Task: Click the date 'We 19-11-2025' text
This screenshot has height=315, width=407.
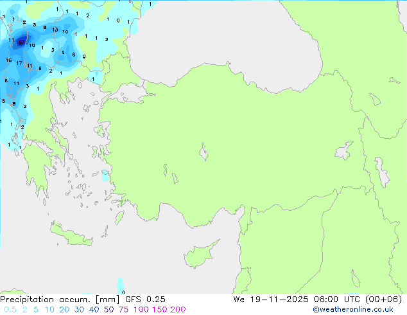Action: coord(271,300)
